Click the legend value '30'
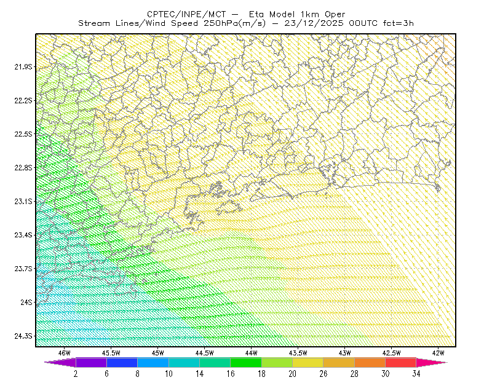This screenshot has height=380, width=492. [386, 374]
